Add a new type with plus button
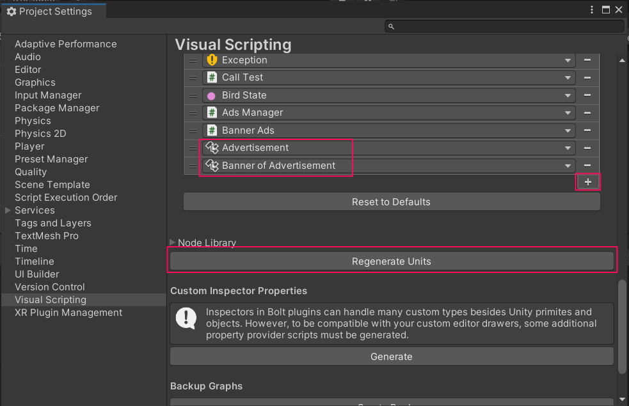 588,182
